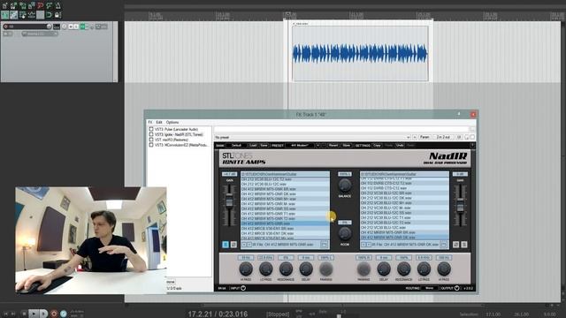Click the NadIR Copy settings button
Screen dimensions: 566x318
tap(377, 145)
